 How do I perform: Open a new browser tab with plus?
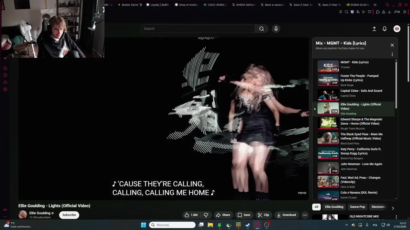click(x=375, y=5)
